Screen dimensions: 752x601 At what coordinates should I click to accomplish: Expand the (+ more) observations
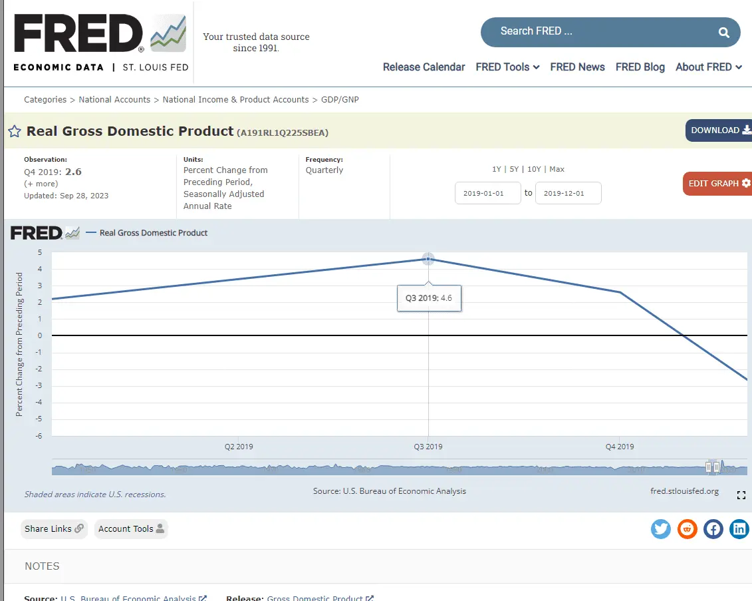41,184
